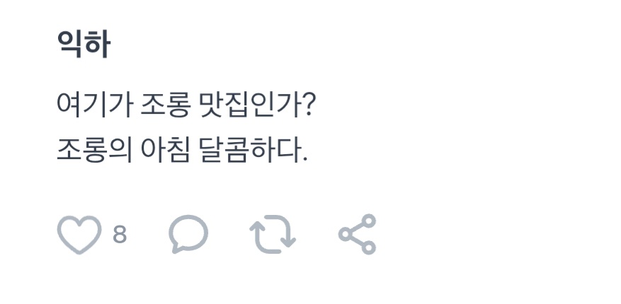Toggle the heart to favorite 익하's post
The image size is (621, 304).
click(x=79, y=235)
